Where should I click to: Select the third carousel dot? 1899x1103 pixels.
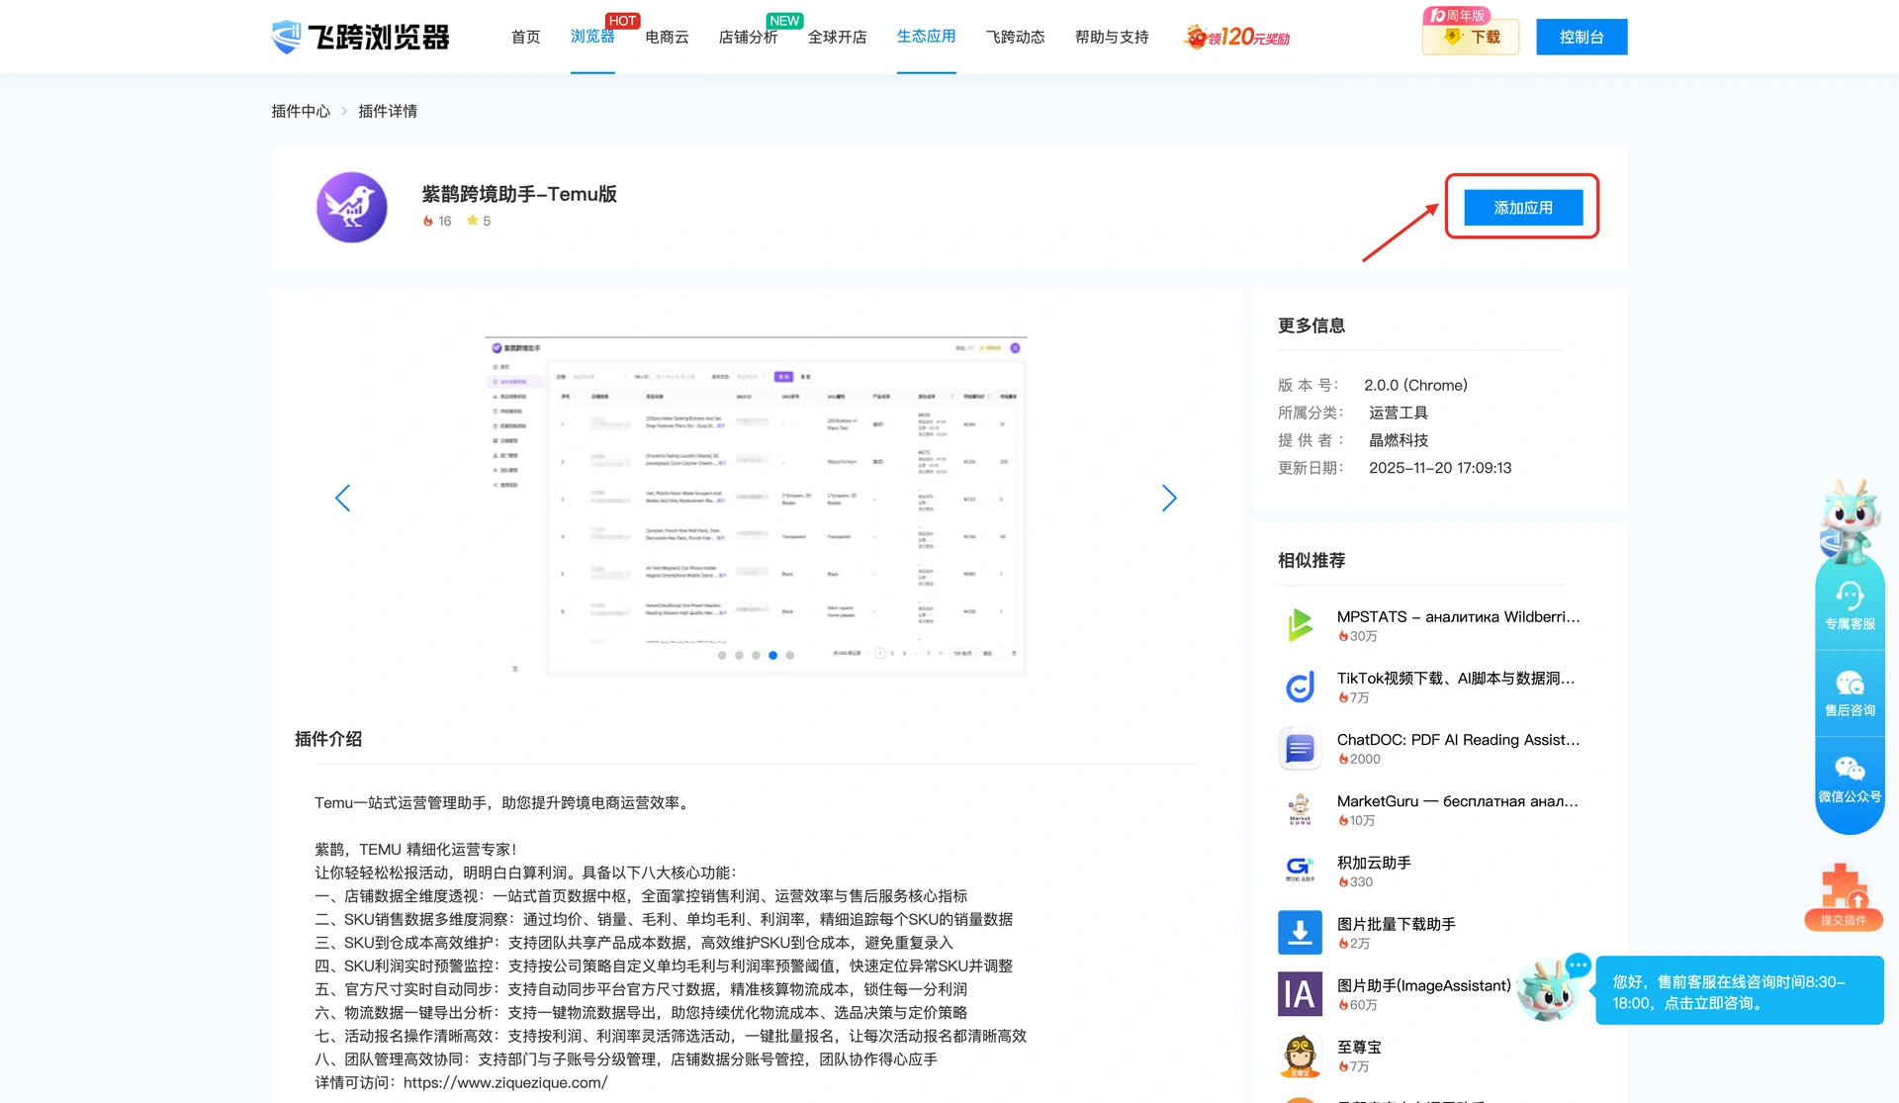click(756, 655)
